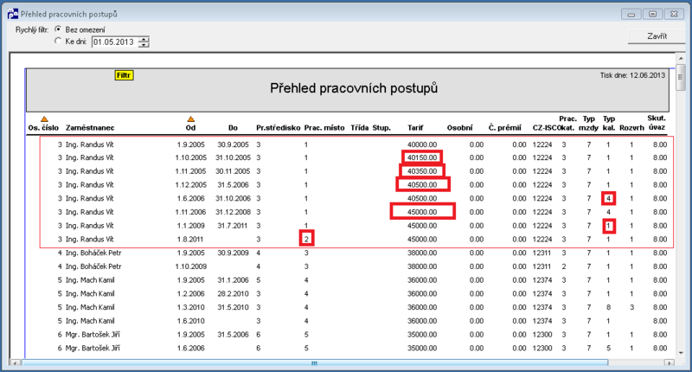Click Ing. Mach Kamil row dated 1.3.2010
The height and width of the screenshot is (372, 692).
pyautogui.click(x=90, y=308)
